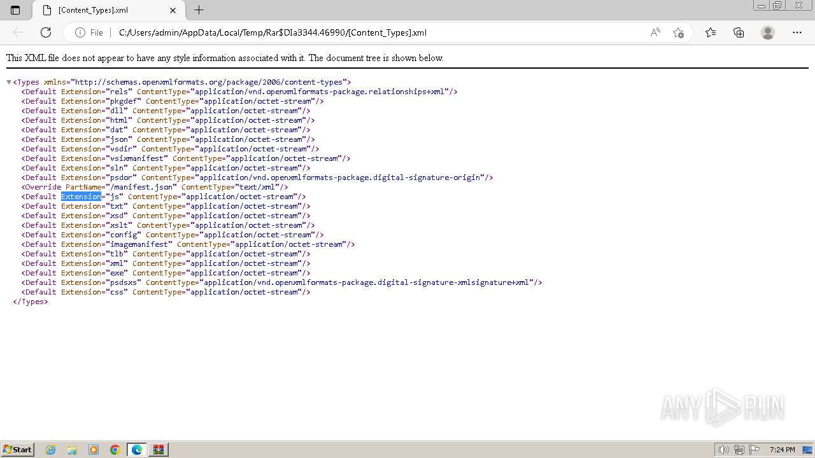
Task: Click the 'xsd' extension row
Action: 166,216
